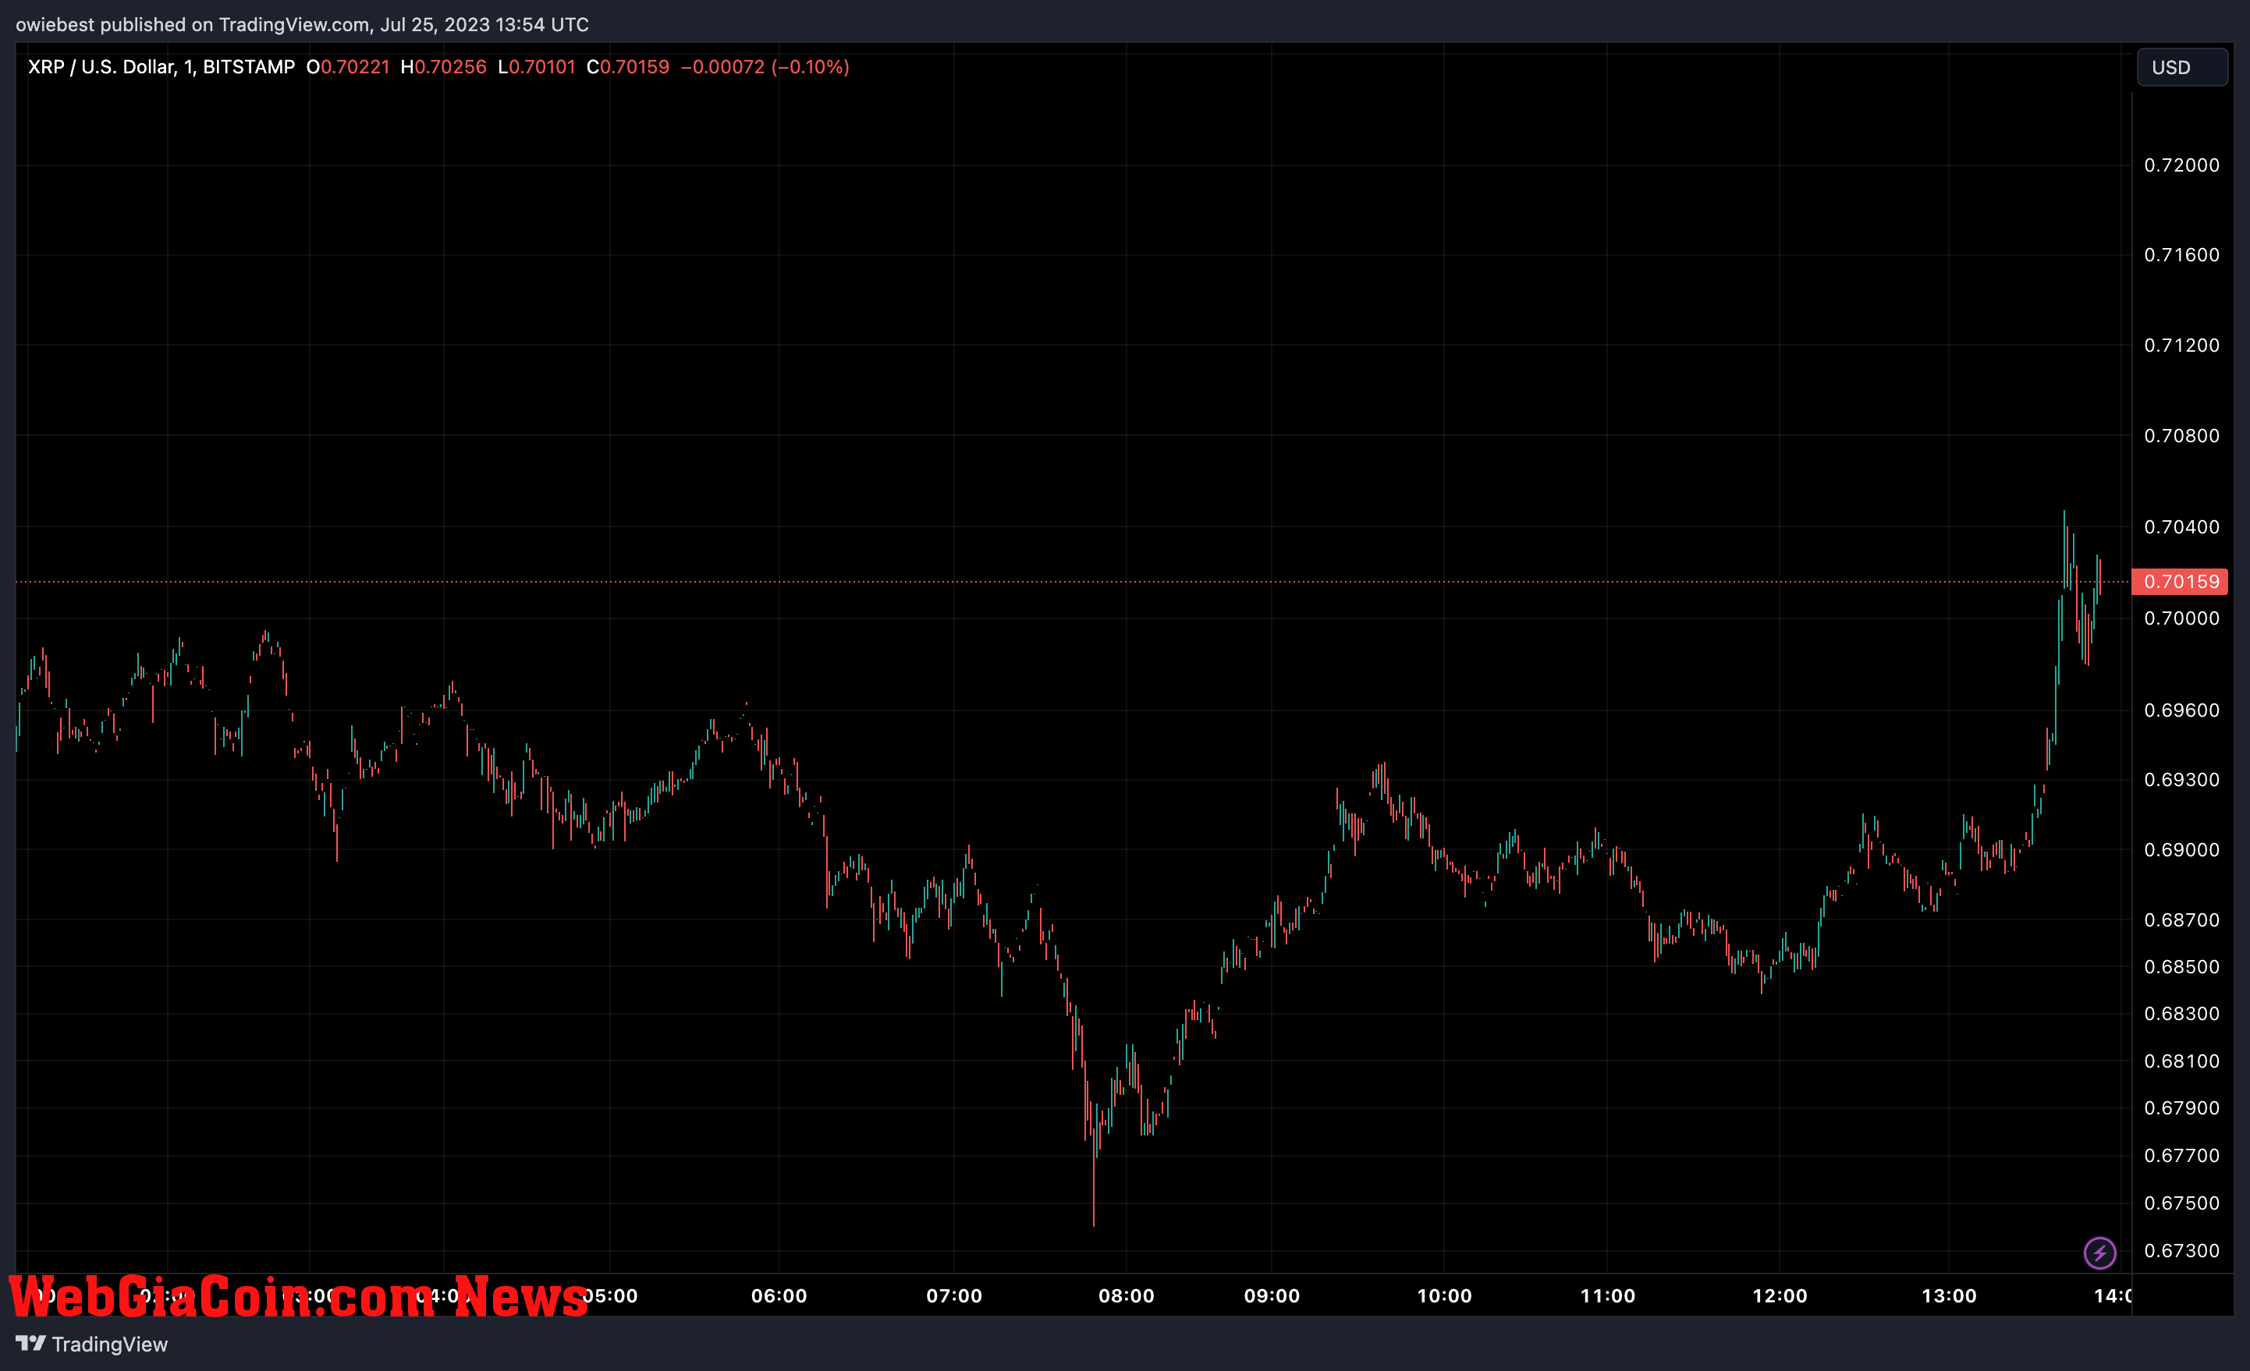The height and width of the screenshot is (1371, 2250).
Task: Click the 0.67900 price axis label
Action: (2181, 1108)
